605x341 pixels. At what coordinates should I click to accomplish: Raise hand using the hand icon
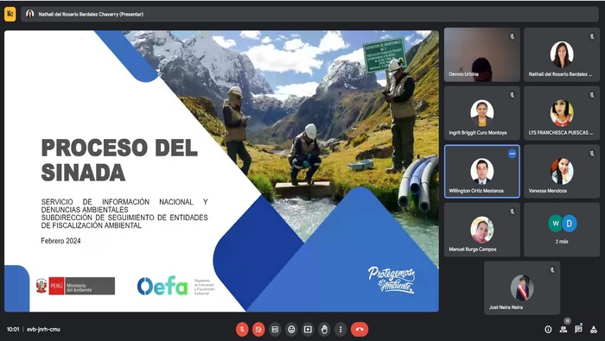click(324, 330)
